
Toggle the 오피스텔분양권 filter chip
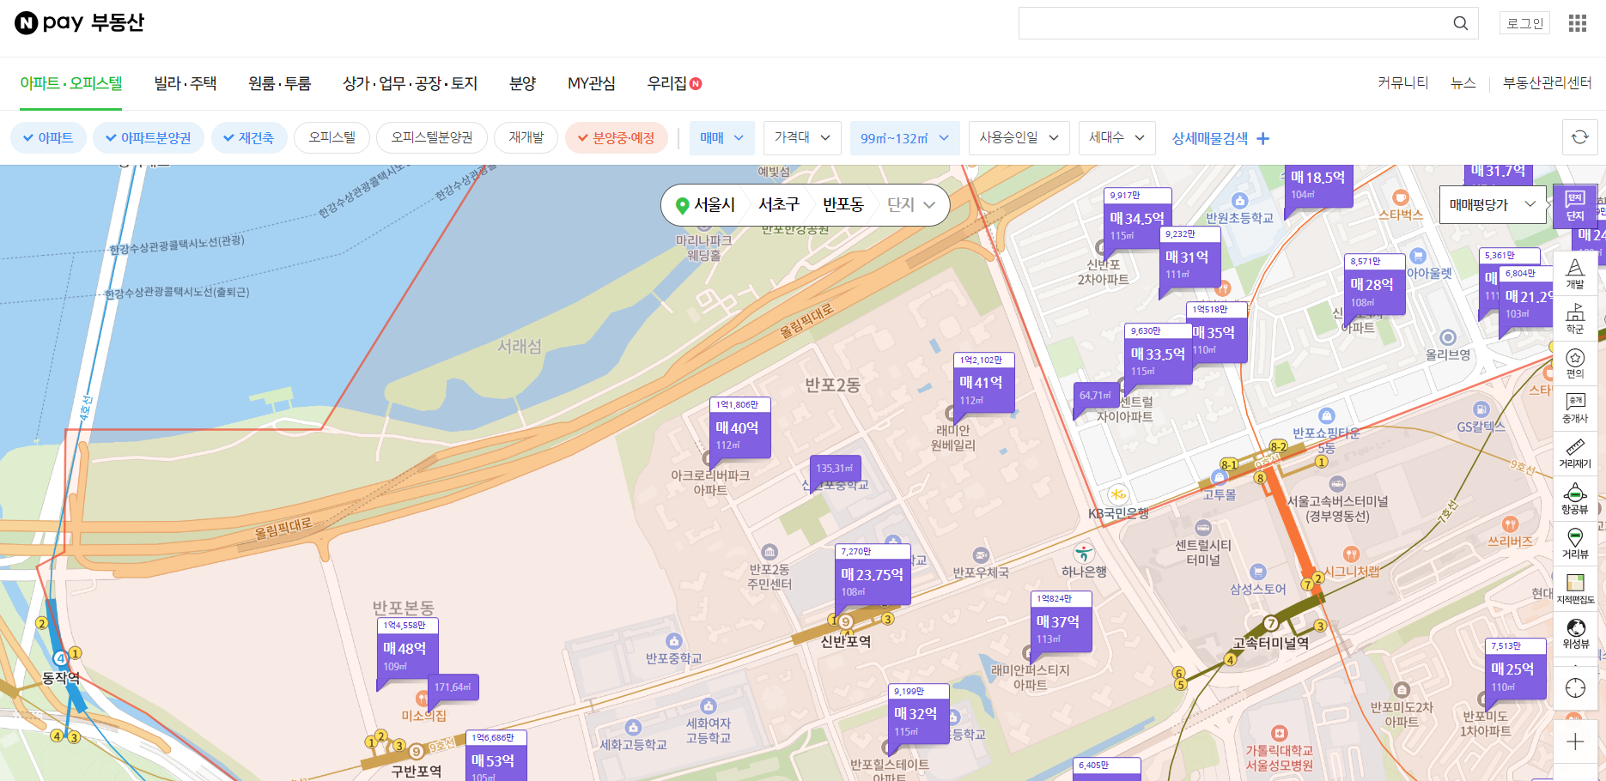(432, 137)
